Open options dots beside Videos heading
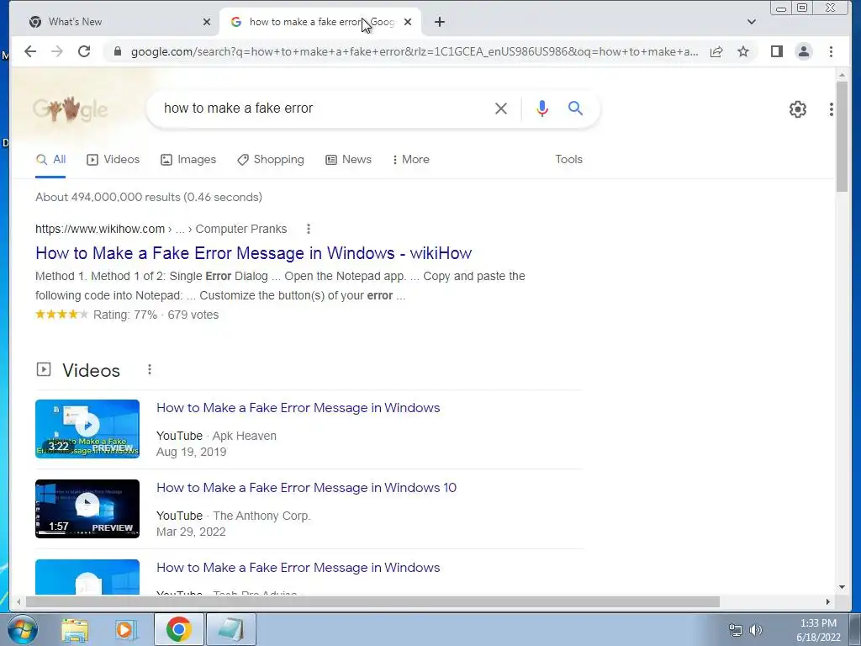Image resolution: width=861 pixels, height=646 pixels. click(150, 370)
